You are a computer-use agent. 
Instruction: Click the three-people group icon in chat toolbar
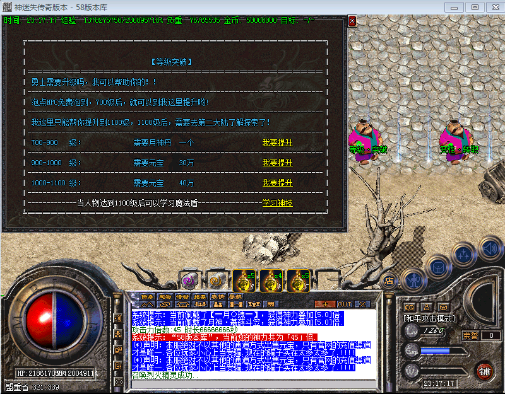[200, 304]
